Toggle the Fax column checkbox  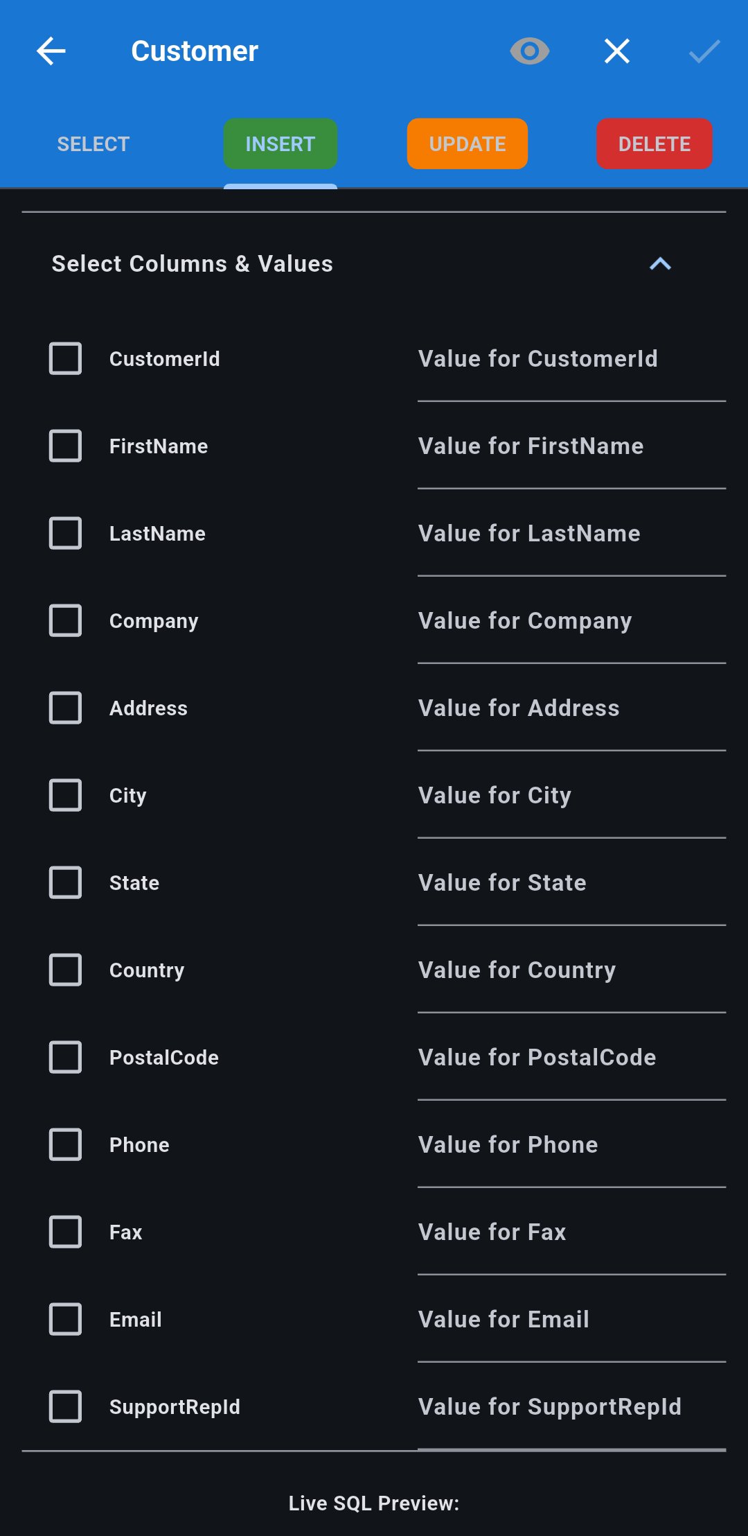tap(66, 1232)
